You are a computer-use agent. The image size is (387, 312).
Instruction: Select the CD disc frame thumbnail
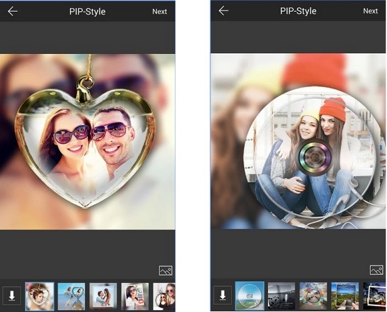(x=250, y=295)
